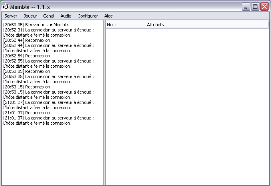The width and height of the screenshot is (271, 186).
Task: Click the 20:52:54 Reconnexion log line
Action: point(27,56)
